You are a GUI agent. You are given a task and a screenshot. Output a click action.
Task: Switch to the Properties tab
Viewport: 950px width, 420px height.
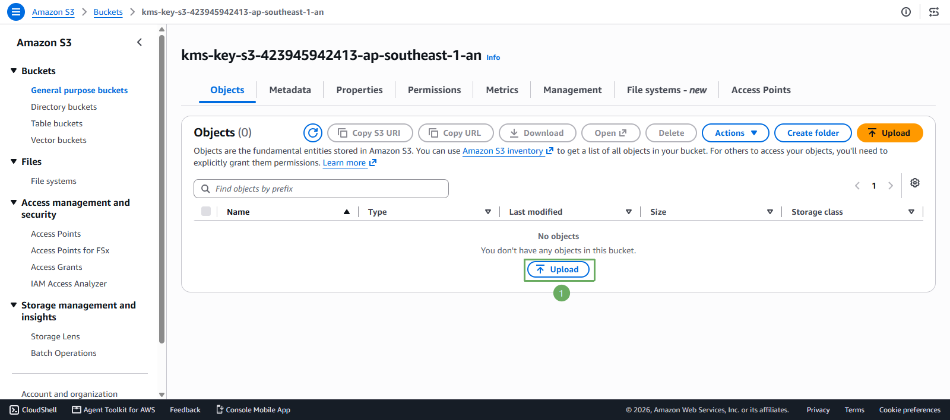(x=359, y=90)
